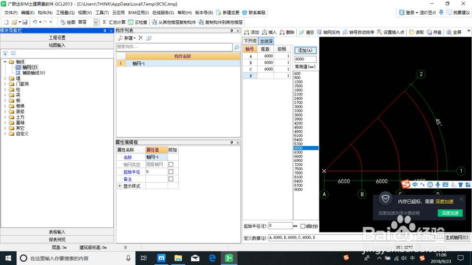
Task: Click the 存盘 save-to-disk tool
Action: click(x=434, y=32)
